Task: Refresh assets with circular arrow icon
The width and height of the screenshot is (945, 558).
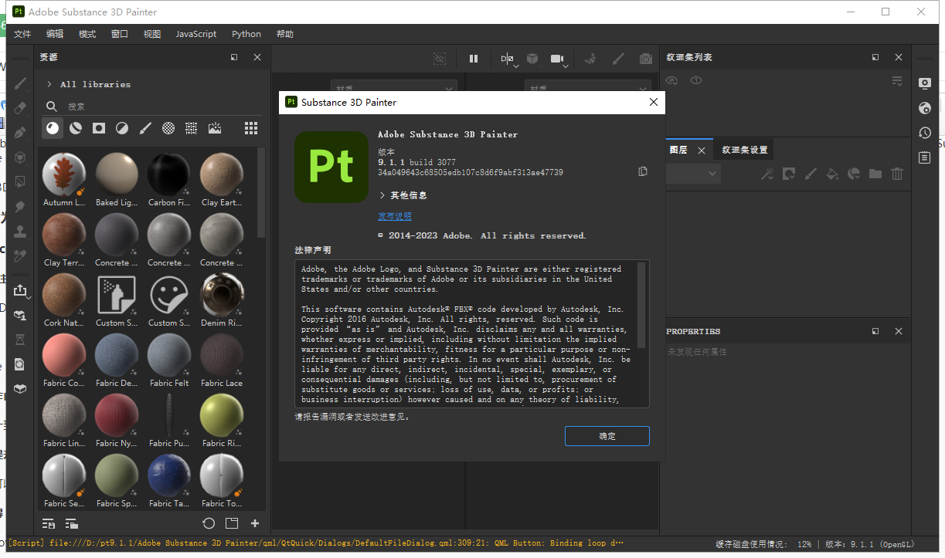Action: [209, 523]
